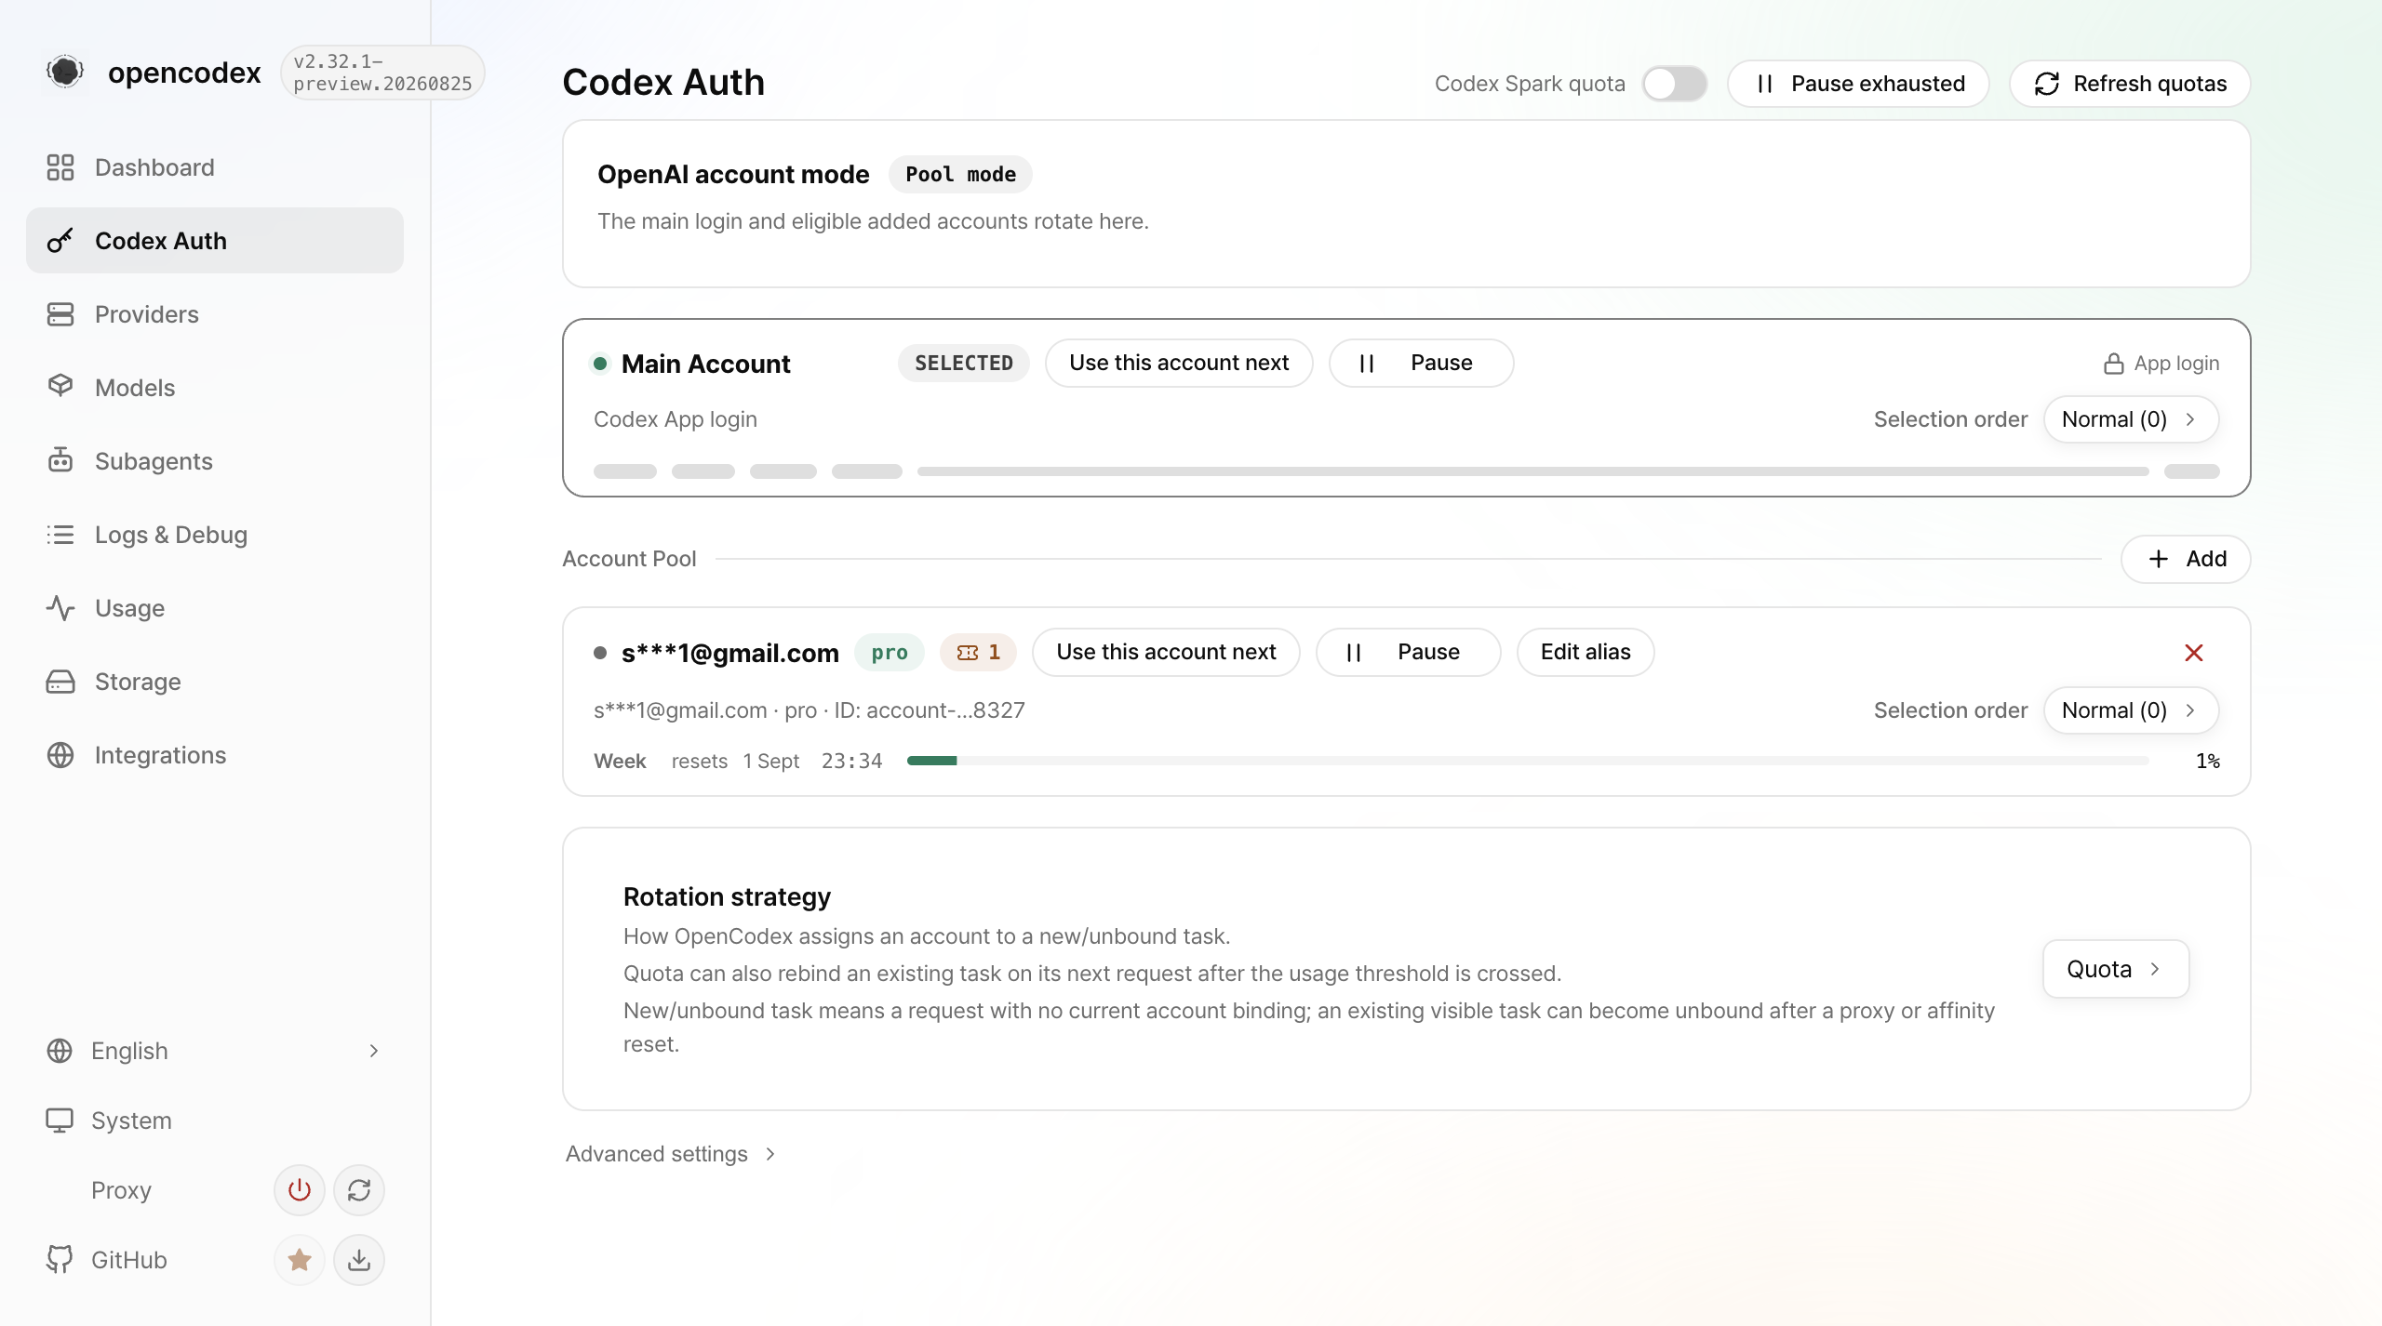
Task: Click the 1% weekly usage value
Action: pyautogui.click(x=2208, y=762)
